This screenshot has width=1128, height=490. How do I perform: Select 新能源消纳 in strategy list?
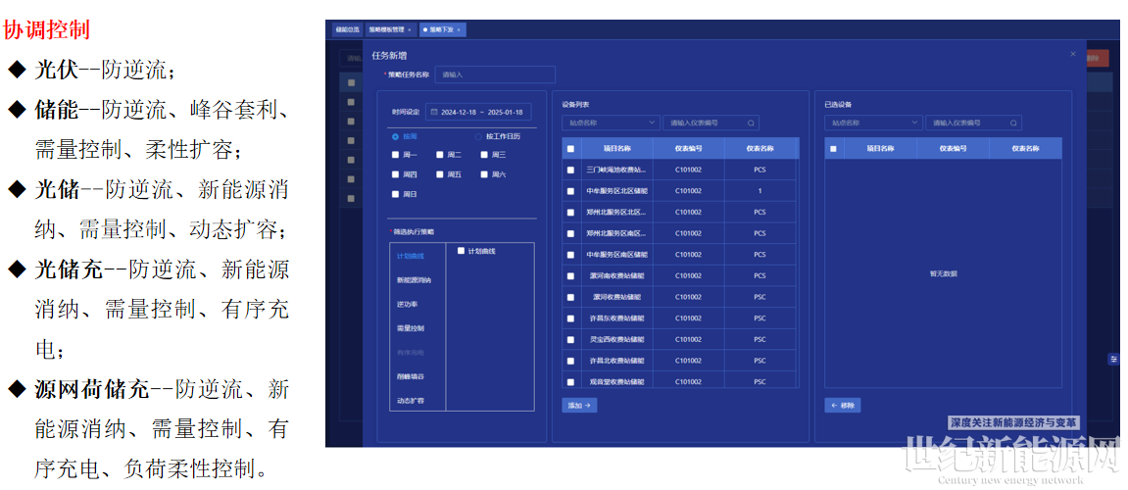tap(414, 280)
